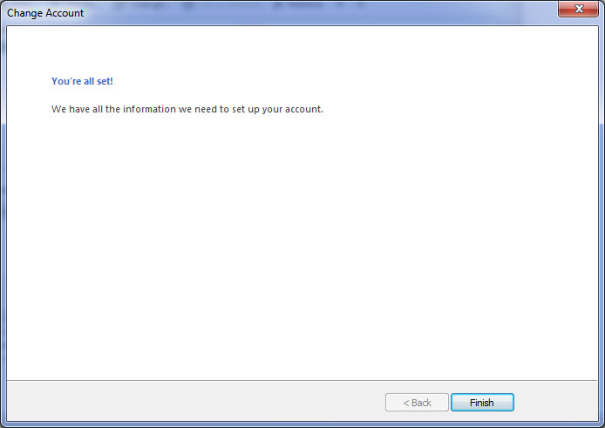Click the word "Account" in the window title

point(65,13)
